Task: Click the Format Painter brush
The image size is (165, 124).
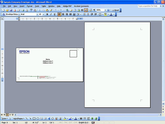Action: coord(51,10)
